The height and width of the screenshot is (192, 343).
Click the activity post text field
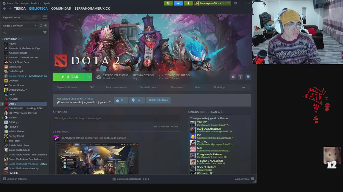(x=116, y=118)
